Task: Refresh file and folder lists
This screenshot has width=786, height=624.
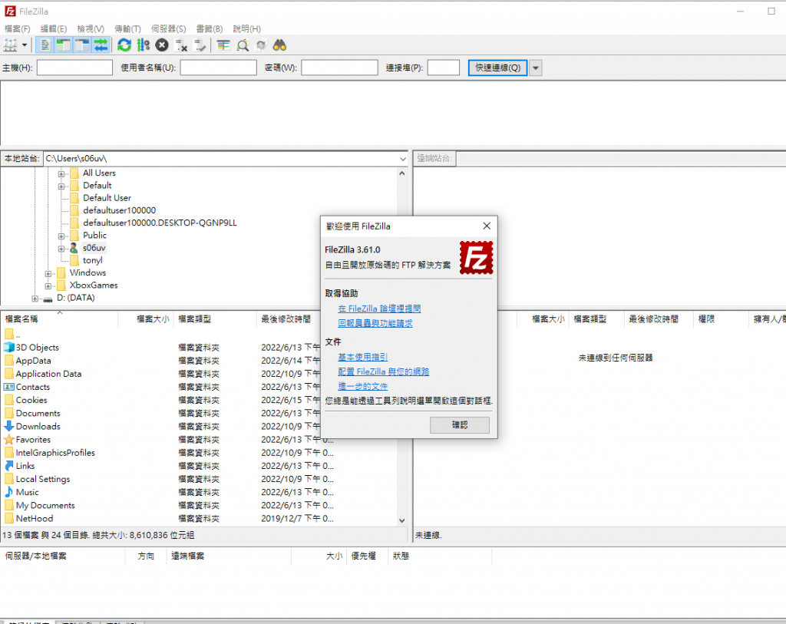Action: (124, 45)
